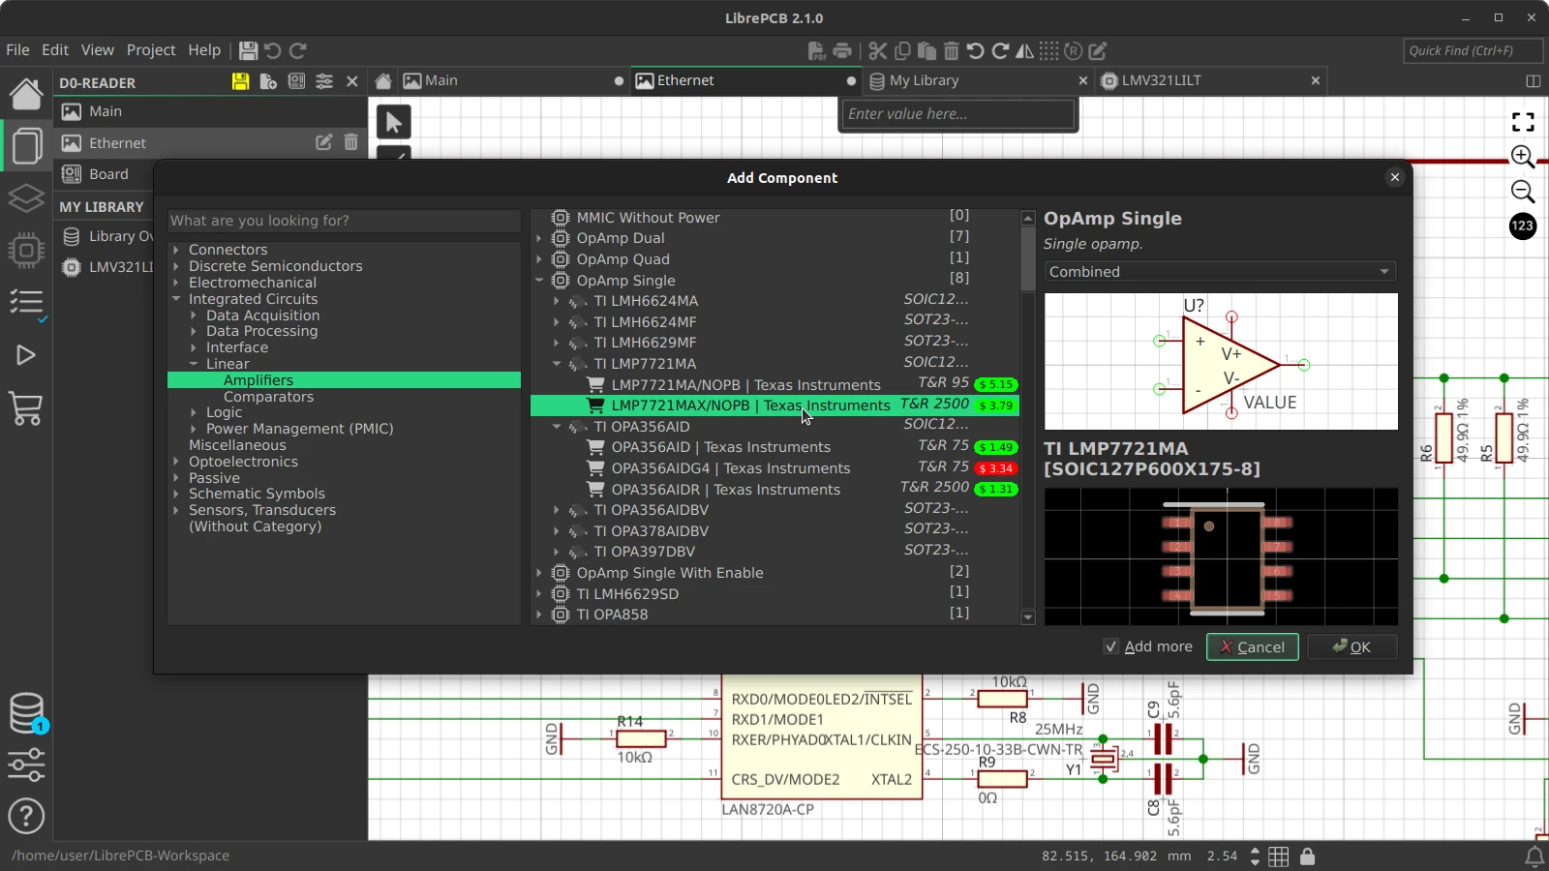Toggle the pin numbers 123 button
The width and height of the screenshot is (1549, 871).
1523,225
